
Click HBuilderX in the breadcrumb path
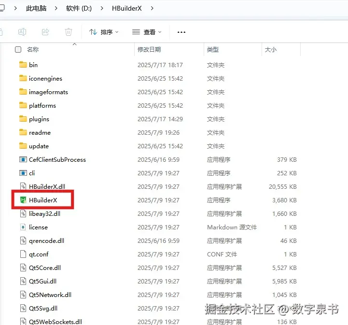tap(127, 8)
